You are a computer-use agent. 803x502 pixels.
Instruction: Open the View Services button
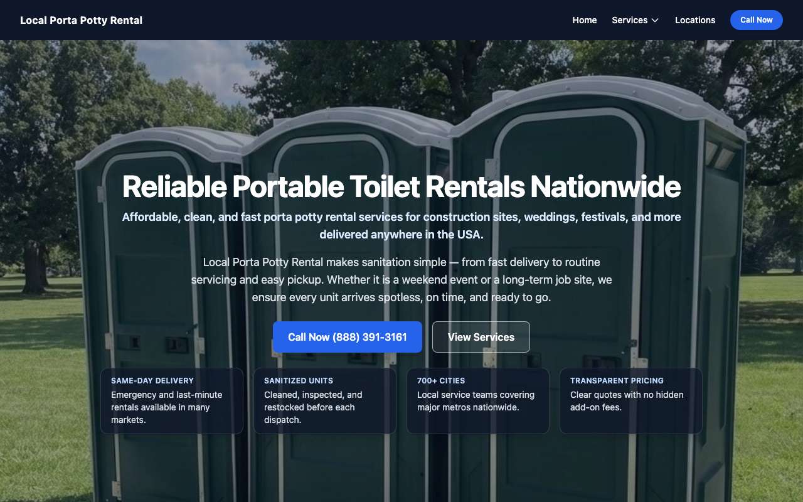(x=481, y=337)
